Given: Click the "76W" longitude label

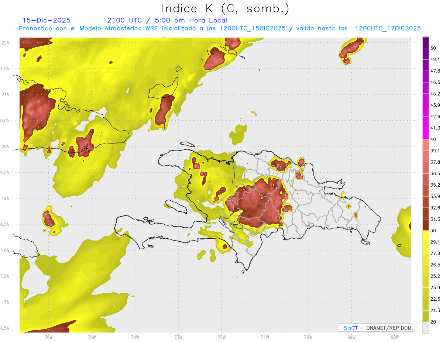Looking at the screenshot, I should point(48,337).
